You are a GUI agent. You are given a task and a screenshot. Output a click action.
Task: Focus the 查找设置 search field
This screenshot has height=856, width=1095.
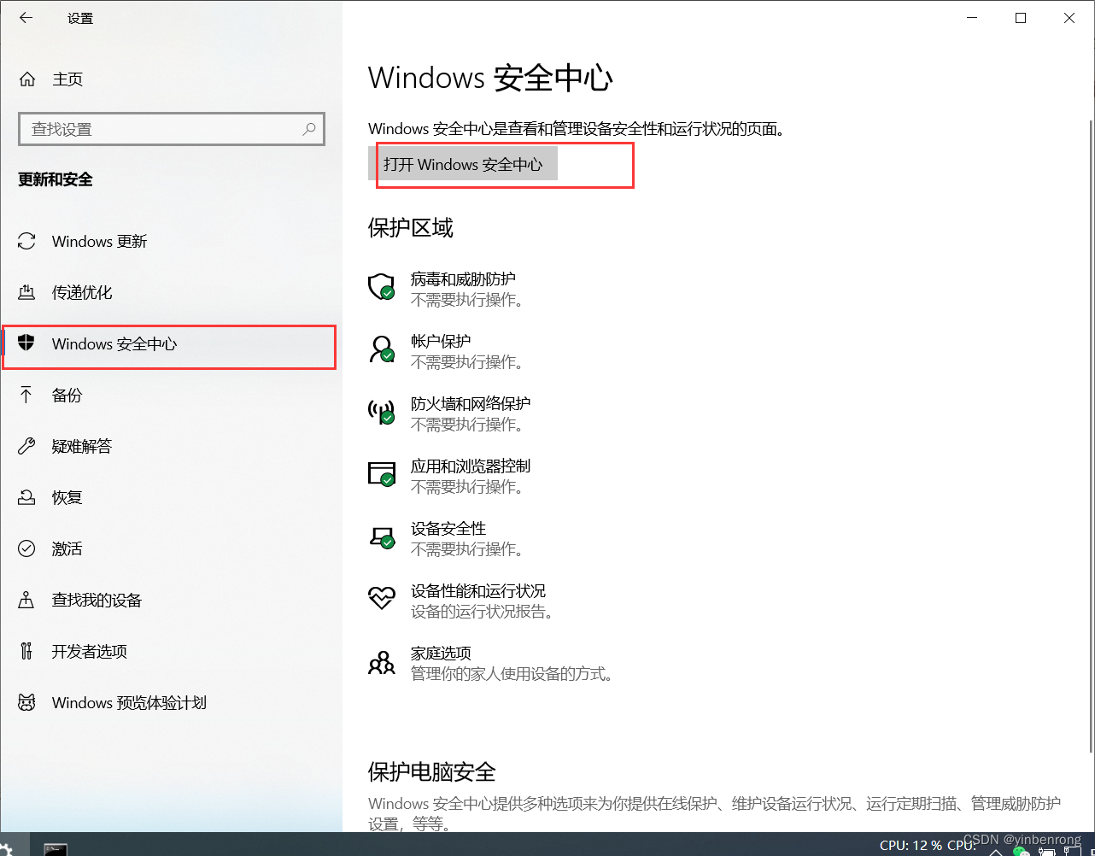(x=172, y=129)
